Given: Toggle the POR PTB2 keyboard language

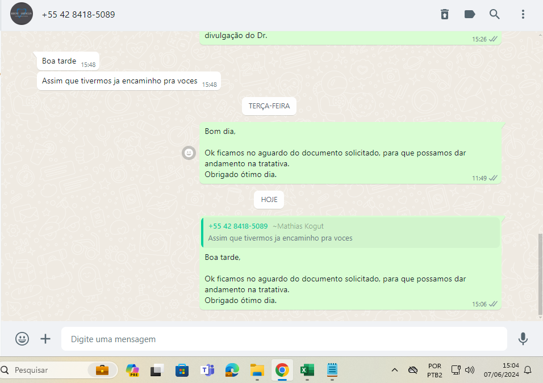Looking at the screenshot, I should [435, 370].
